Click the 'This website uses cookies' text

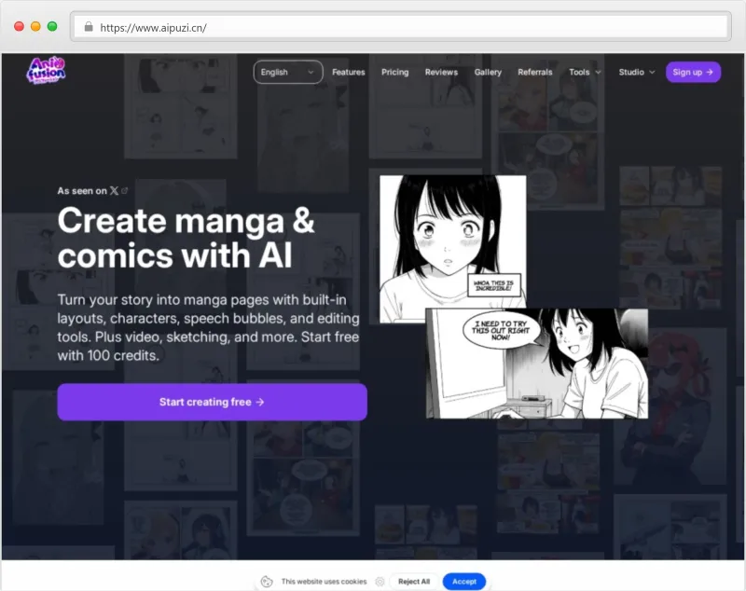coord(324,582)
